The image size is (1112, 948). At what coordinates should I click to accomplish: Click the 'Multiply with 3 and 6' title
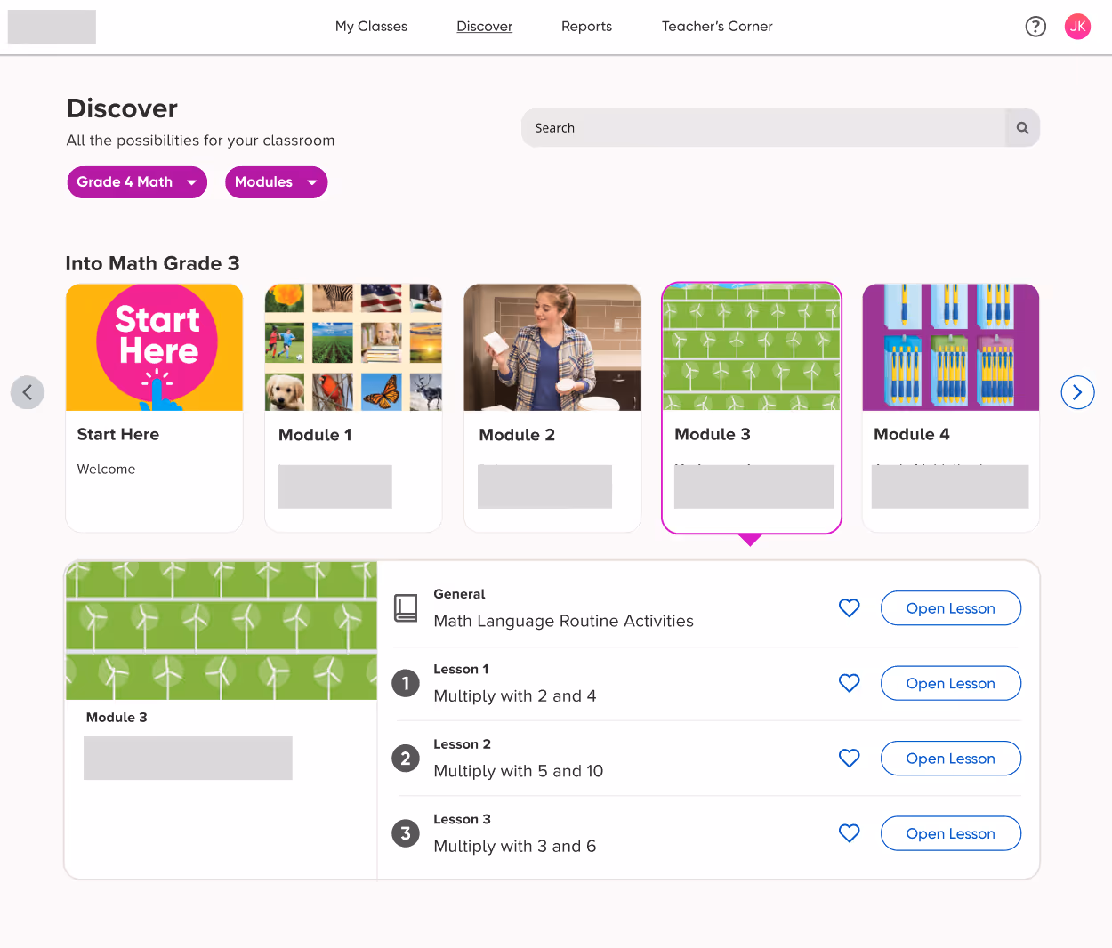[x=515, y=847]
